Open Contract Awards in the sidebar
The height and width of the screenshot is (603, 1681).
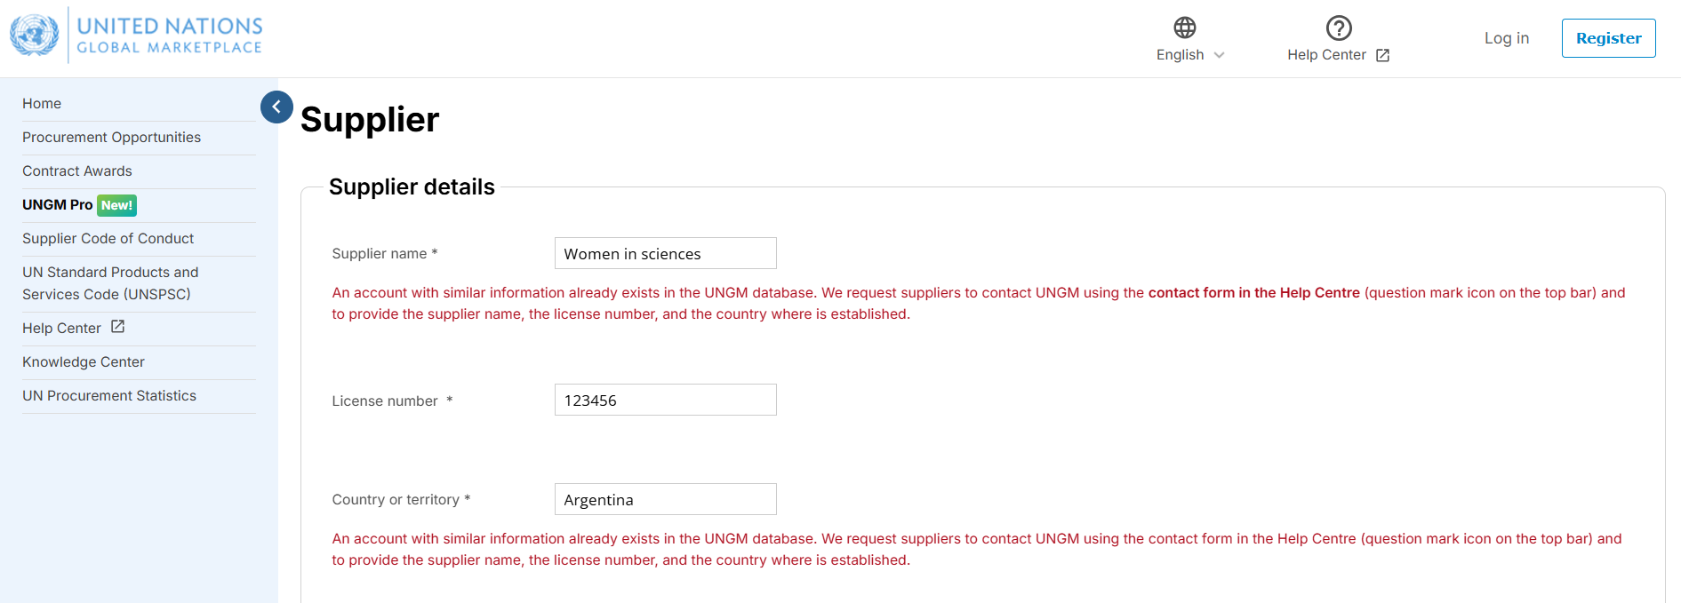pos(77,171)
